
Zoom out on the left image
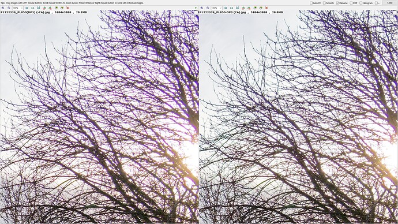pos(9,8)
